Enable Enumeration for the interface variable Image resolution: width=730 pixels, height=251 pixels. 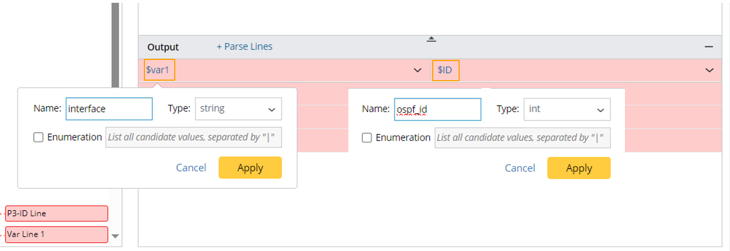point(38,137)
